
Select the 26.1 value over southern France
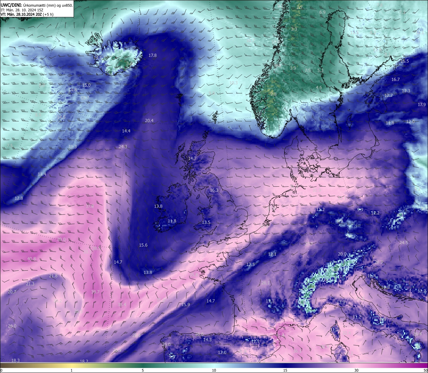tap(265, 283)
